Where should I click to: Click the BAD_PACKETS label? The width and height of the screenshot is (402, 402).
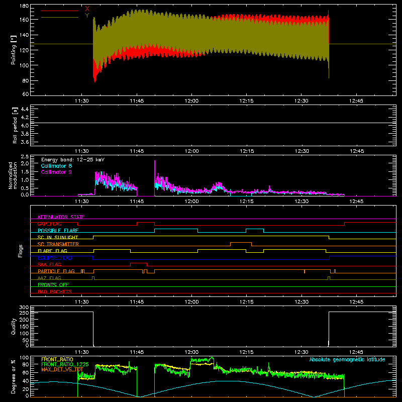point(55,291)
